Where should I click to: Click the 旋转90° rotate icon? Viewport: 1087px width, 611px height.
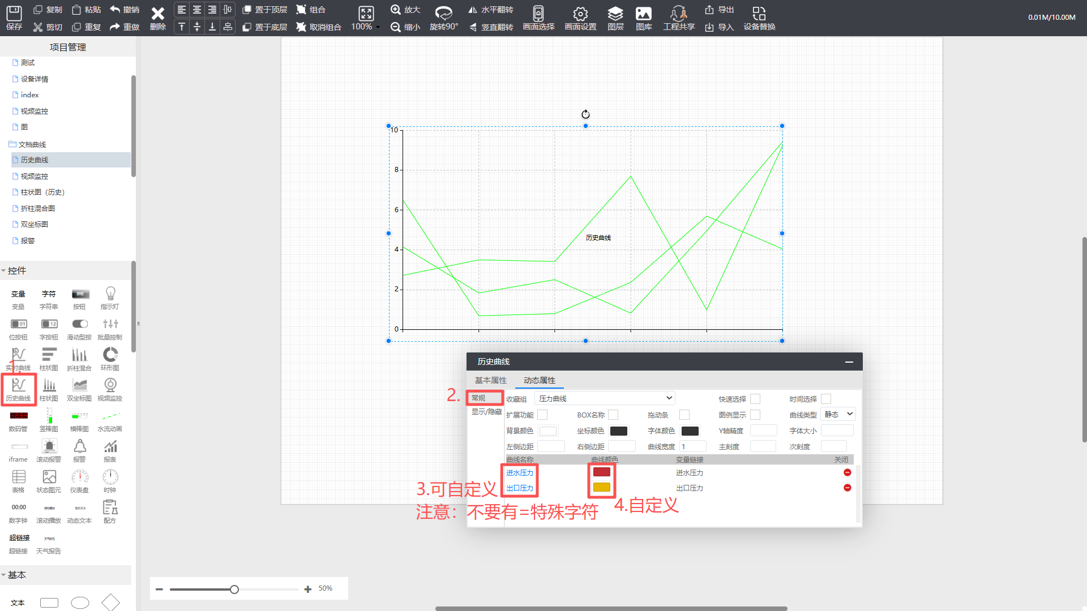[x=443, y=14]
